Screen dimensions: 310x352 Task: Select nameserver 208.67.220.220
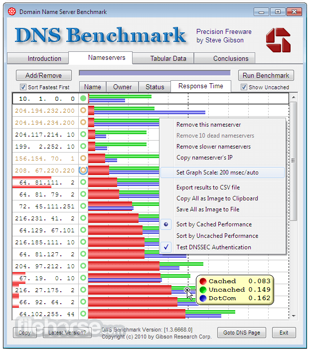[45, 171]
